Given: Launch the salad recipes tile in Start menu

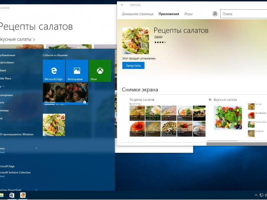Looking at the screenshot, I should tap(54, 125).
